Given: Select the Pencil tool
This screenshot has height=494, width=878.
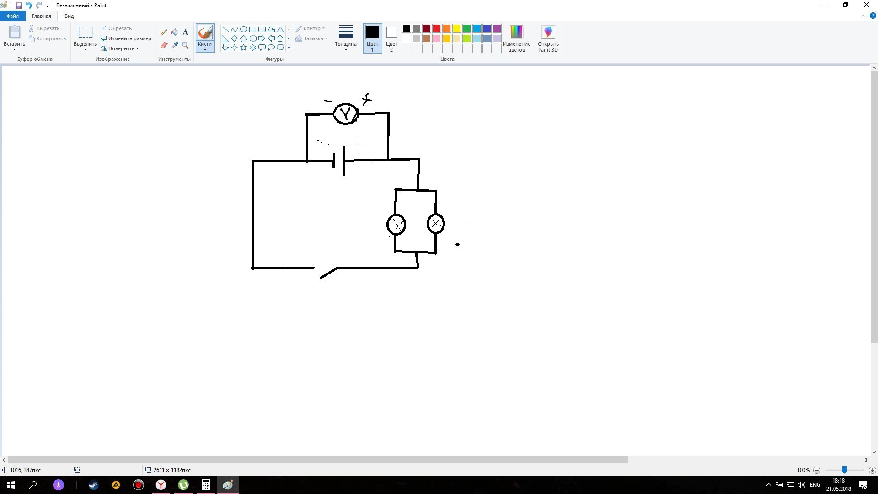Looking at the screenshot, I should coord(164,32).
